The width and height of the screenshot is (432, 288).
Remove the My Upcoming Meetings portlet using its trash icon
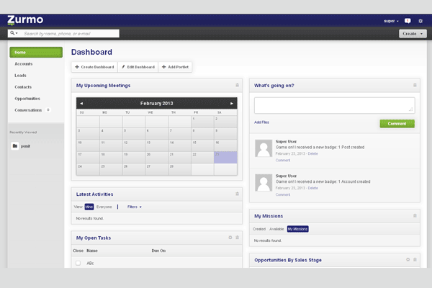click(x=237, y=85)
